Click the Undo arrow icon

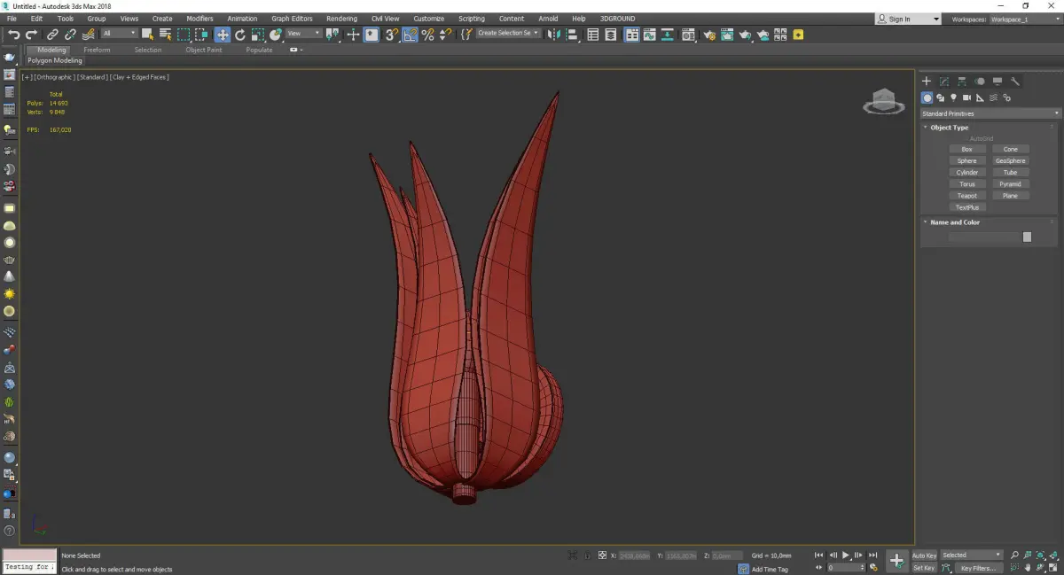[14, 35]
